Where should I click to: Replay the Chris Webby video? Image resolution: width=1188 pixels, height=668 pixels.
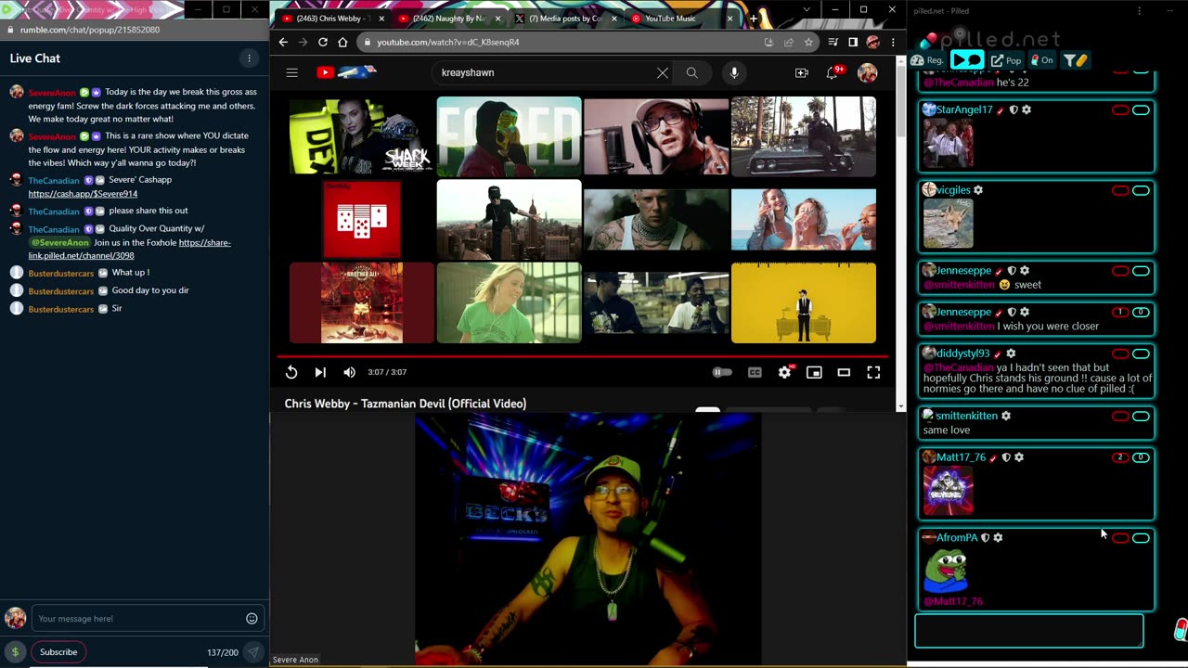[x=291, y=372]
